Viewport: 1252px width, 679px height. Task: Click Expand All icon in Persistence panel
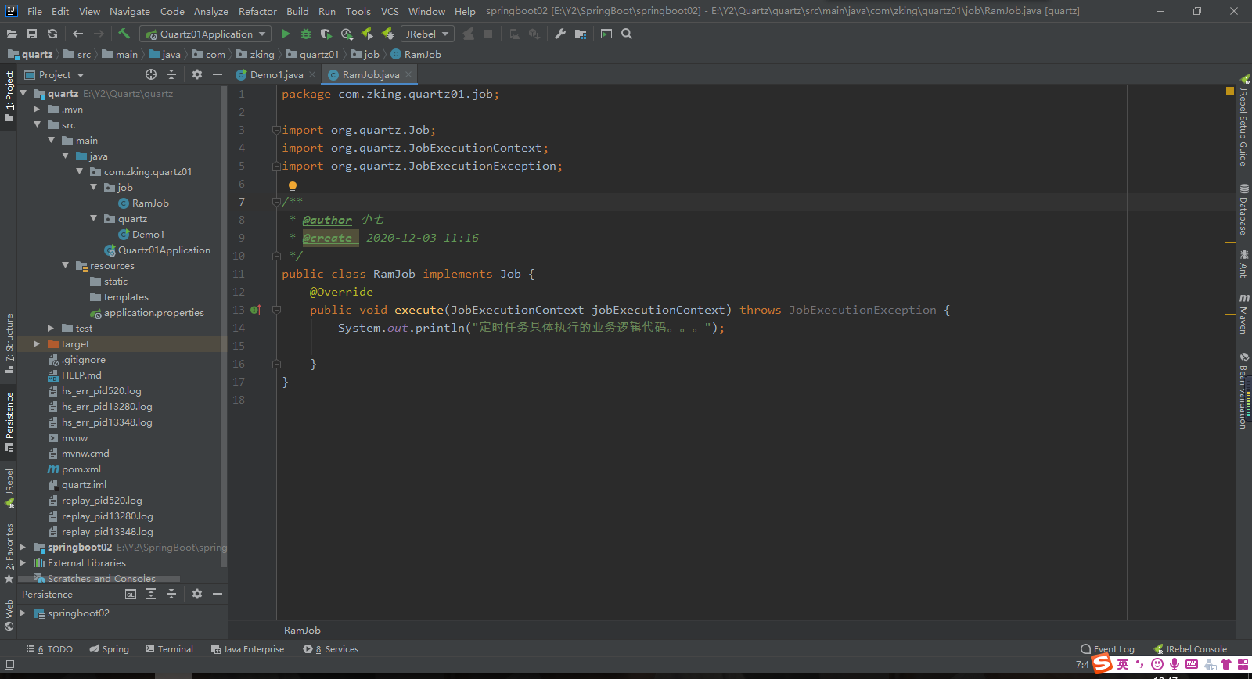pos(151,594)
